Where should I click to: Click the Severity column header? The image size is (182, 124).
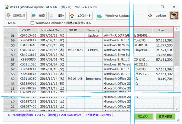pos(93,30)
